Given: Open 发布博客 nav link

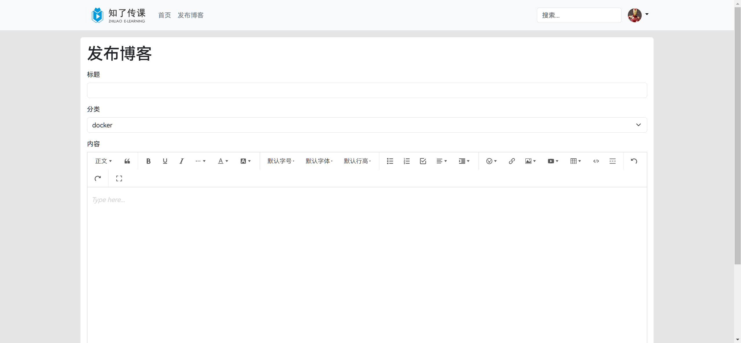Looking at the screenshot, I should pyautogui.click(x=190, y=15).
